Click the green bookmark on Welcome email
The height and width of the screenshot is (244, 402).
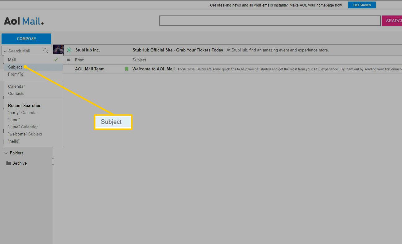pos(127,69)
